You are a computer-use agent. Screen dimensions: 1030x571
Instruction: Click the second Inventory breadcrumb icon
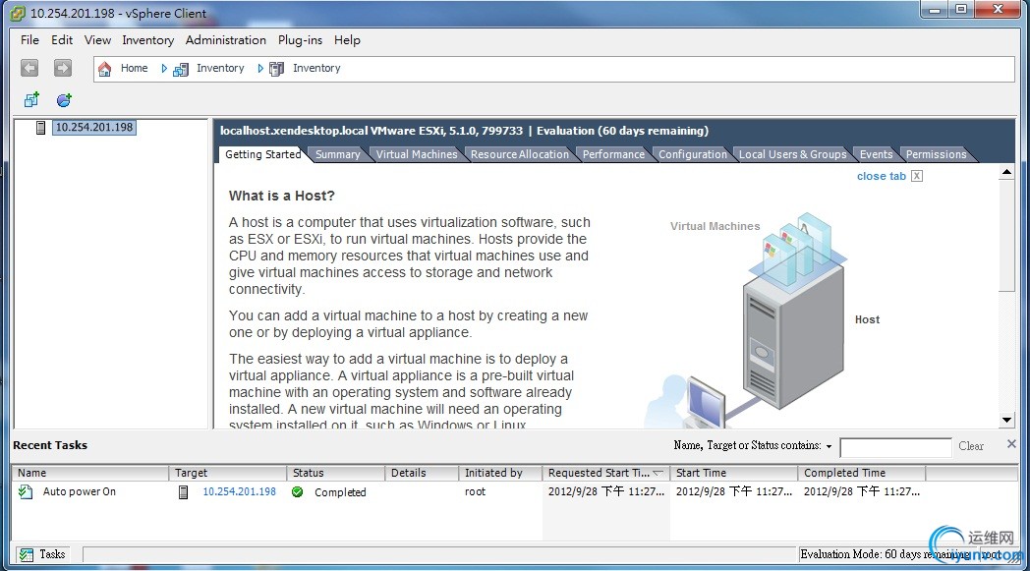276,69
